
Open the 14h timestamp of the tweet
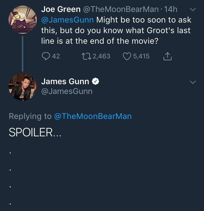click(x=171, y=9)
